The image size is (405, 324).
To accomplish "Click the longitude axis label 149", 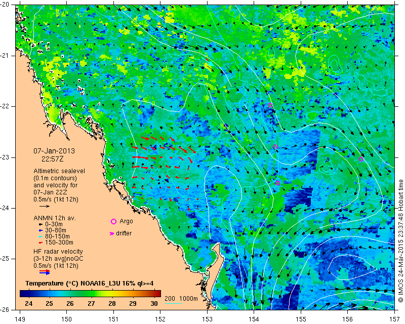I will [x=20, y=319].
